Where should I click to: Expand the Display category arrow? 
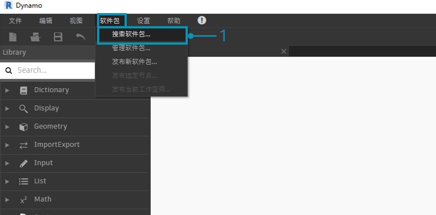pos(7,109)
